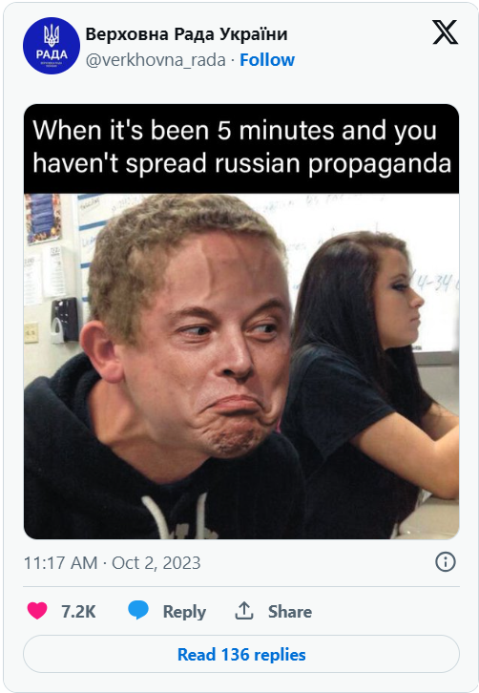Click the share upload arrow icon
479x693 pixels.
[x=243, y=611]
